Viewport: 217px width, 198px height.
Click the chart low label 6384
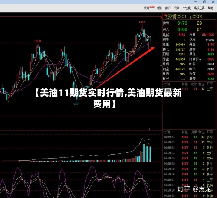pyautogui.click(x=76, y=104)
